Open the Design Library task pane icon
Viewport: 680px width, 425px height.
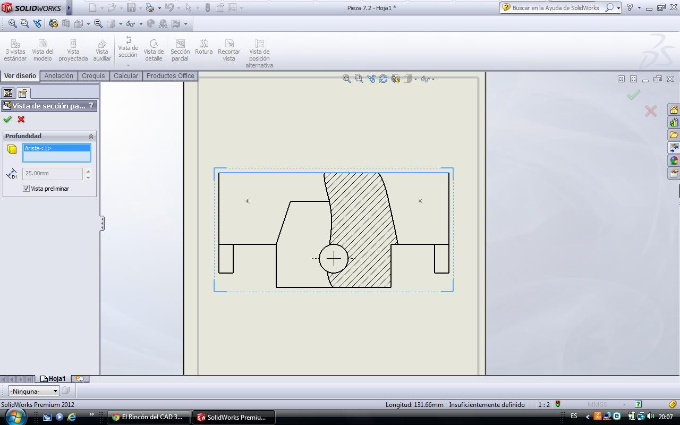[x=674, y=122]
